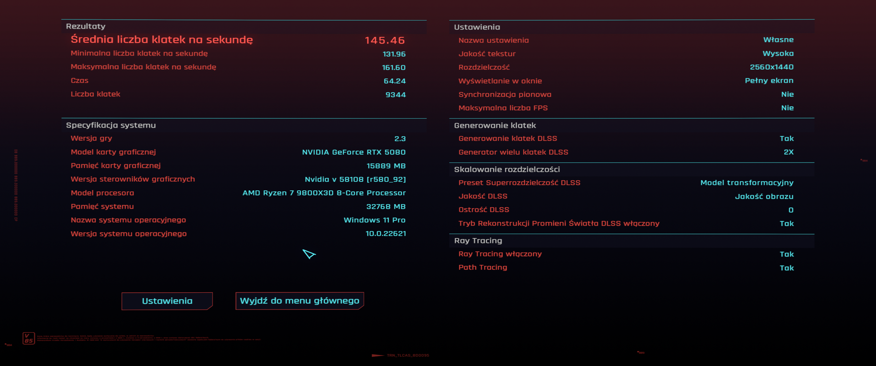
Task: Click the Ray Tracing section header
Action: [478, 241]
